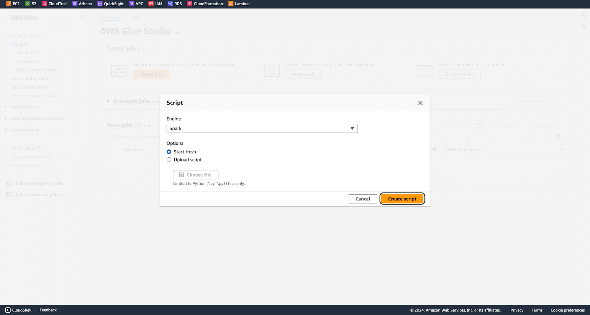This screenshot has width=590, height=315.
Task: Open the info panel icon top right
Action: point(583,15)
